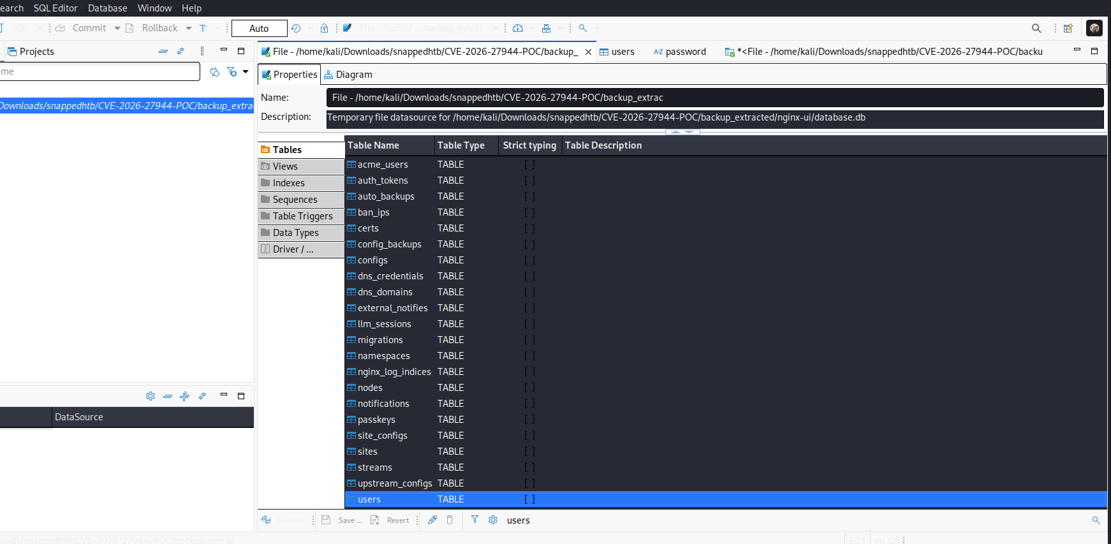Open the Rollback dropdown arrow
This screenshot has width=1111, height=544.
pos(189,28)
